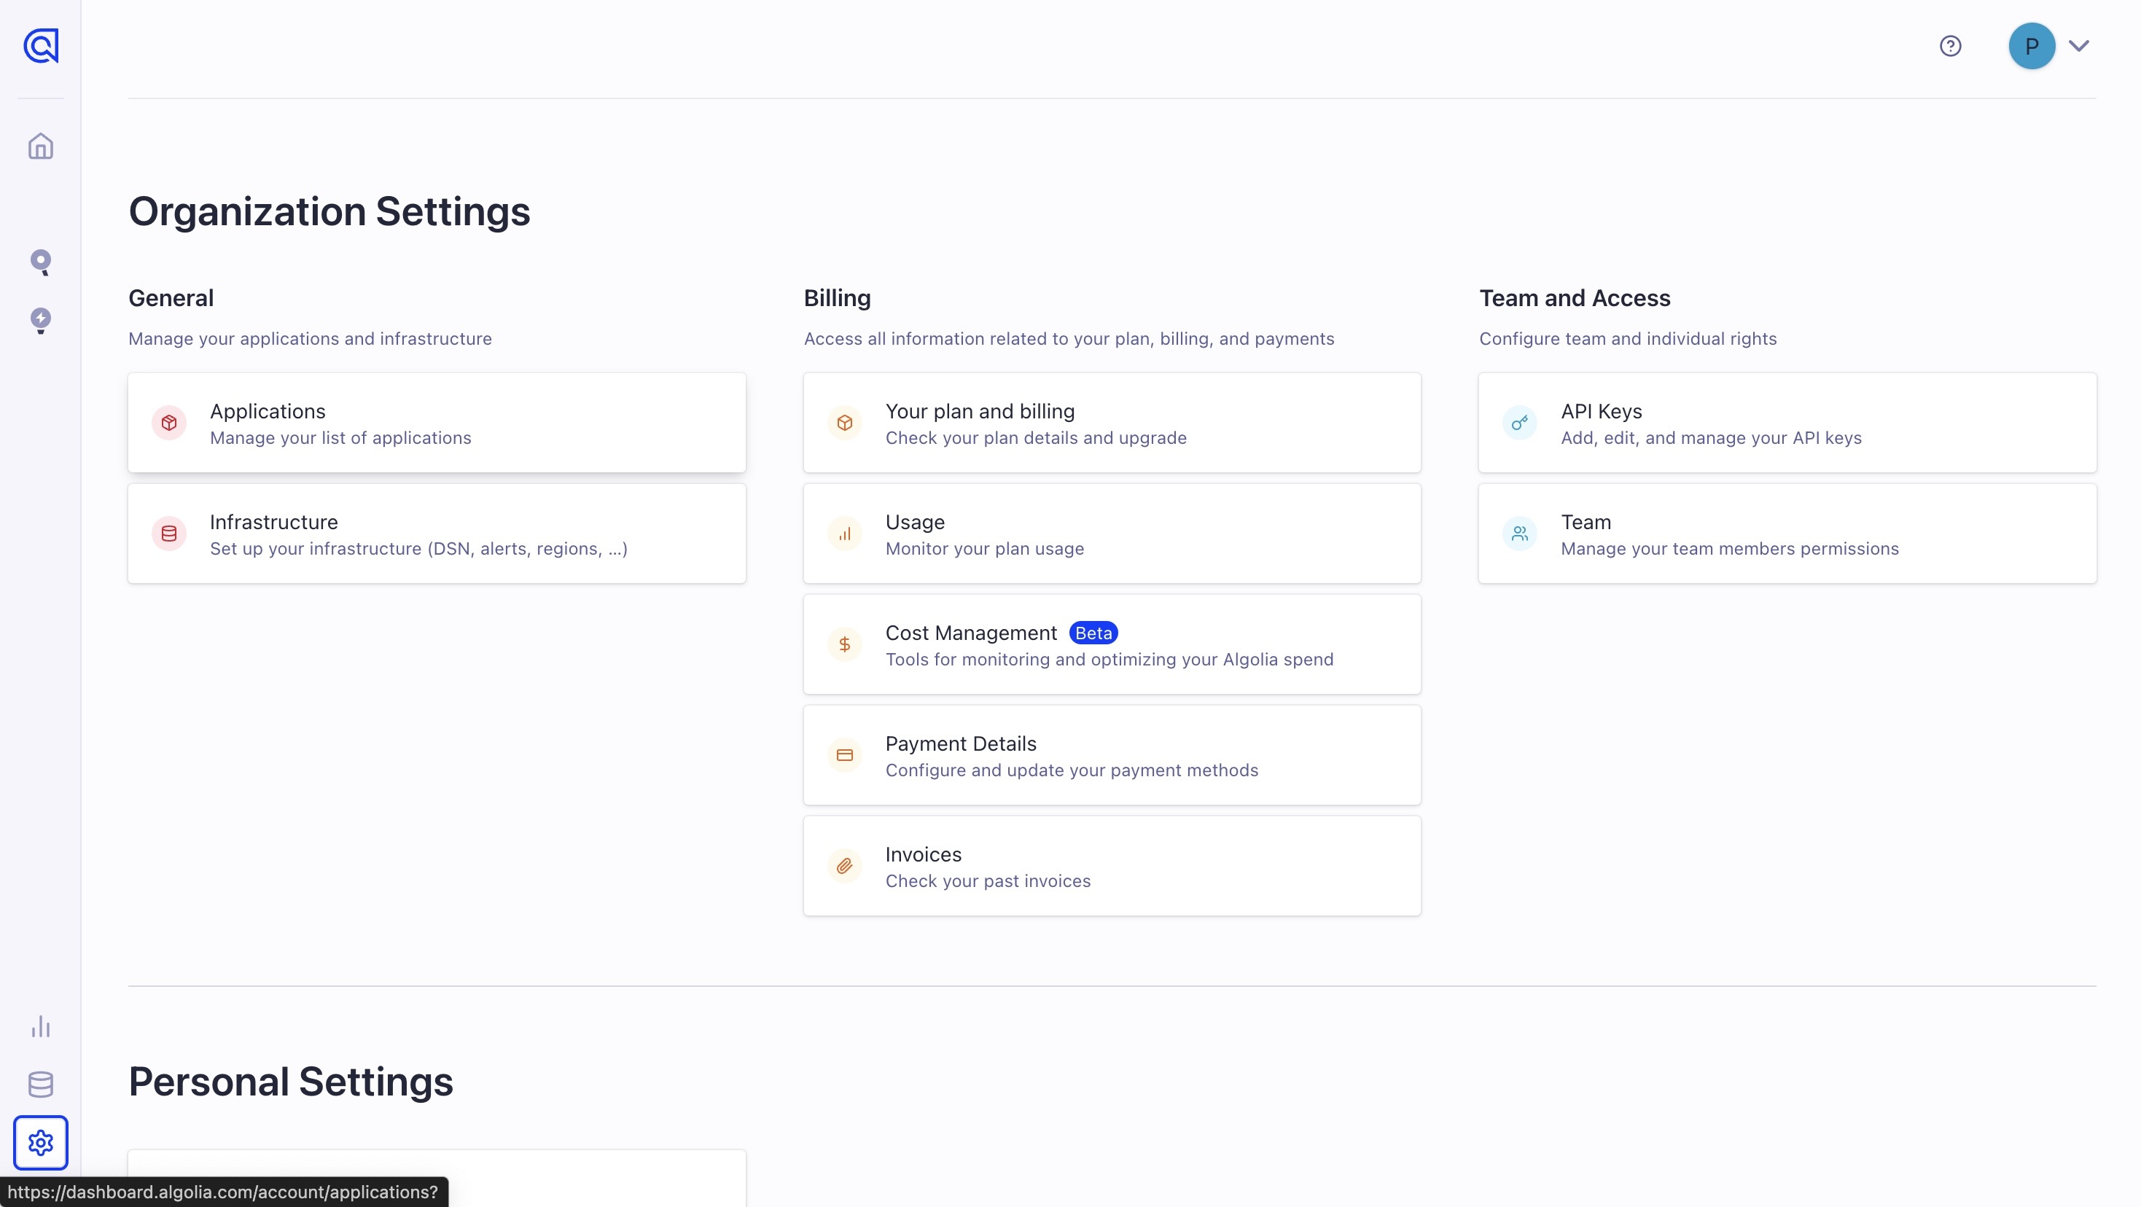Image resolution: width=2141 pixels, height=1207 pixels.
Task: Open the Search product pin icon
Action: tap(41, 262)
